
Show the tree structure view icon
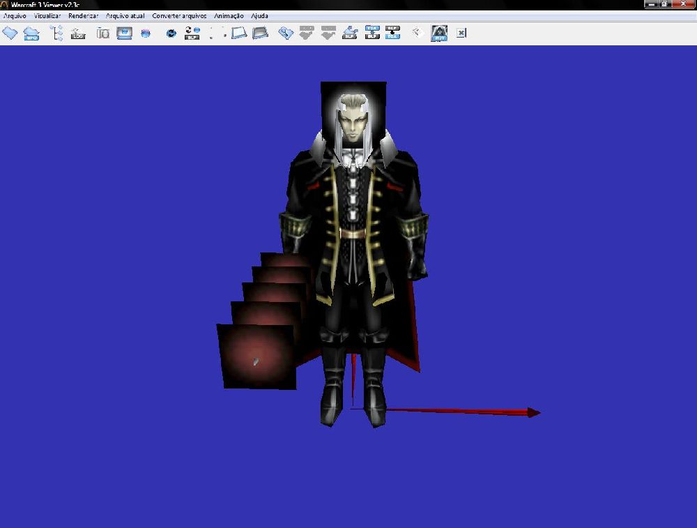[x=57, y=33]
